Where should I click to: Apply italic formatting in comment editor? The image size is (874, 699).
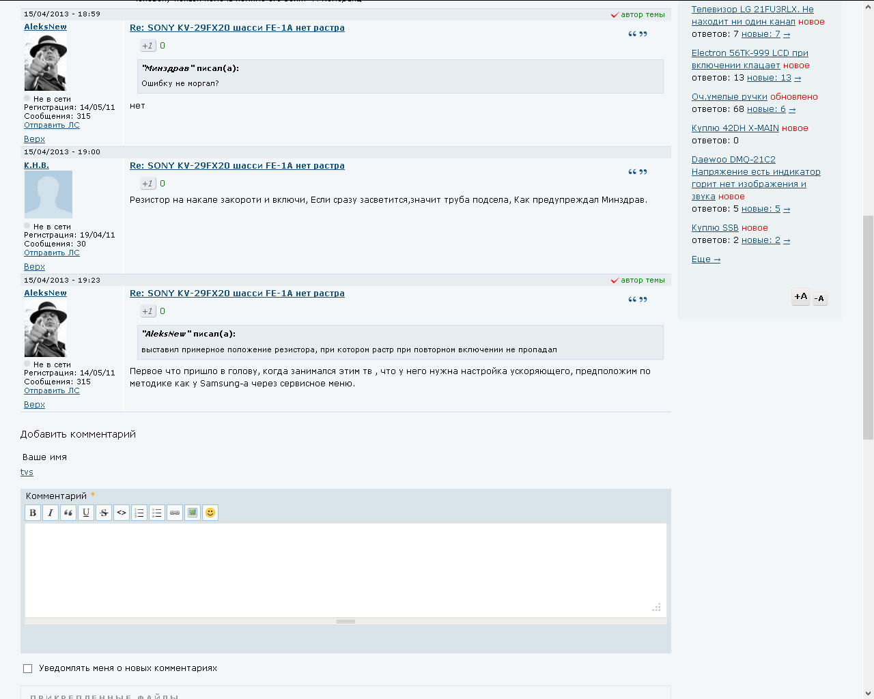[51, 513]
